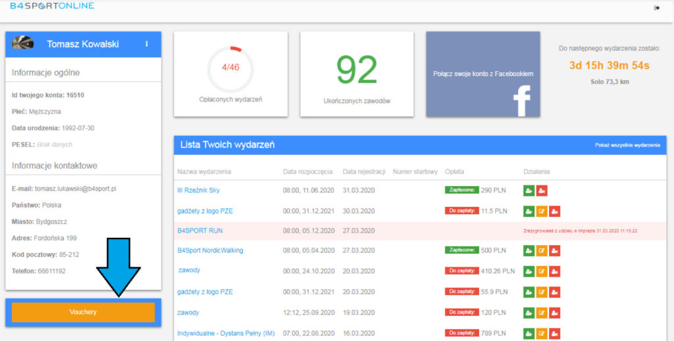Image resolution: width=674 pixels, height=341 pixels.
Task: Click the Data rozpoczęcia column header
Action: [308, 171]
